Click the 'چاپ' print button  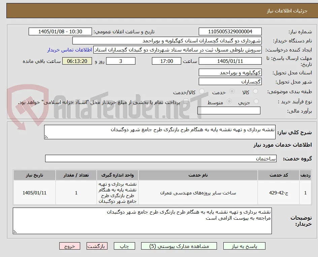click(x=124, y=246)
